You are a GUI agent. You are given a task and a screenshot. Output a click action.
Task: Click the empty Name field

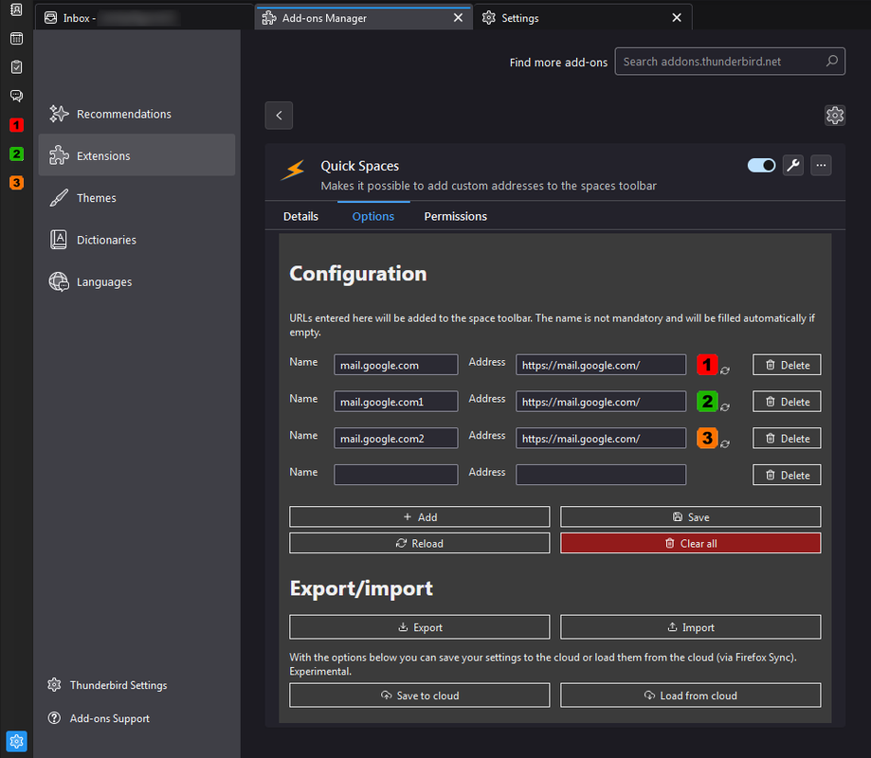coord(395,475)
